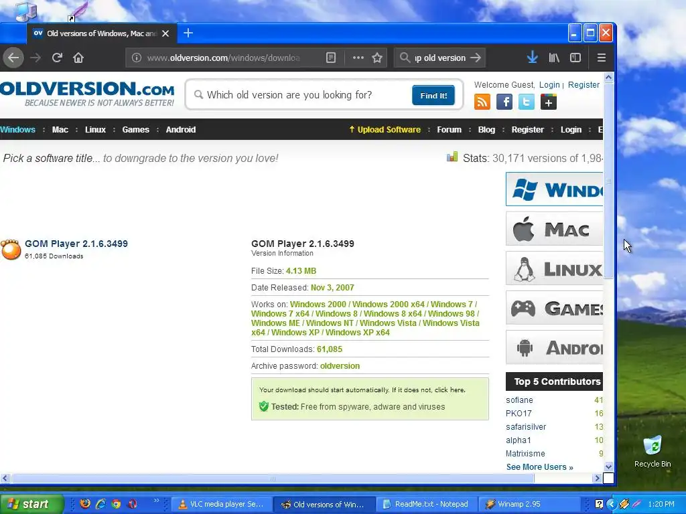Click Login in the black navigation bar

point(571,129)
